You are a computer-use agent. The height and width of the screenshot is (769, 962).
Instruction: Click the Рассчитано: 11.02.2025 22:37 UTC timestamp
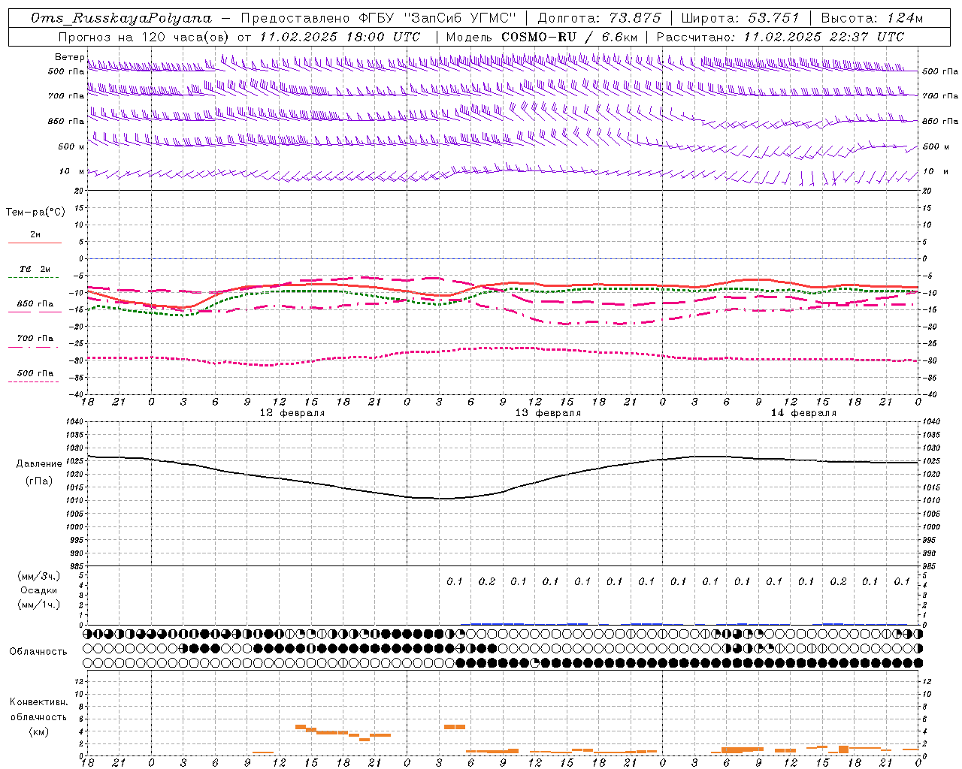click(780, 37)
